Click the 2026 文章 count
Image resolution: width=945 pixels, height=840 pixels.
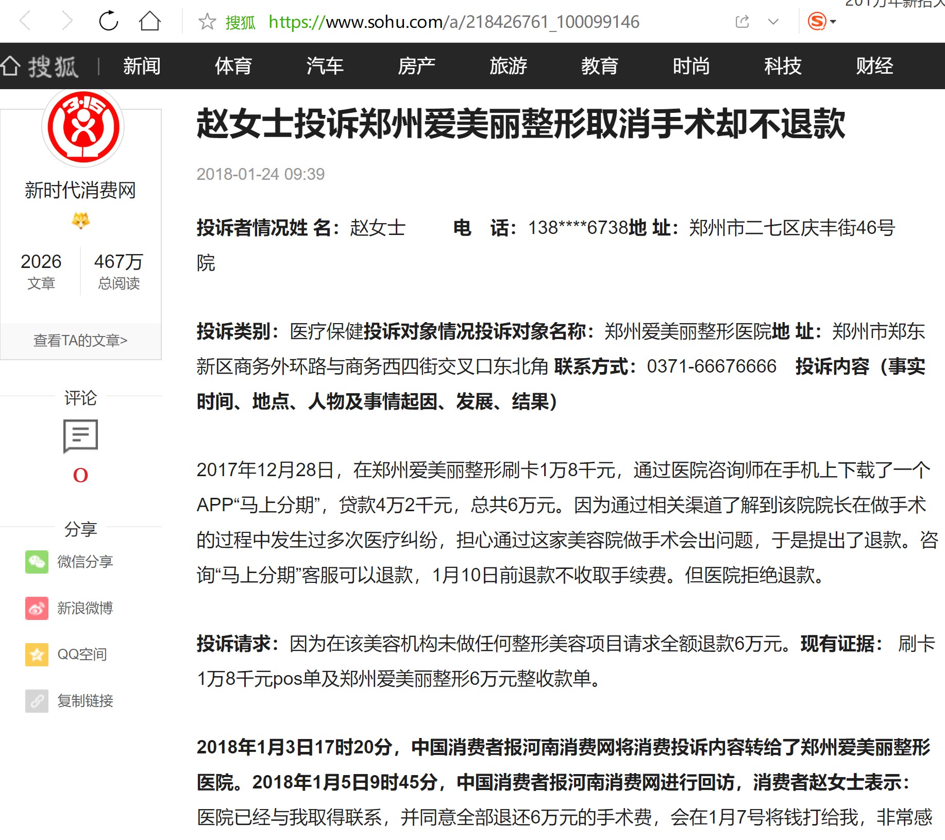click(x=41, y=271)
